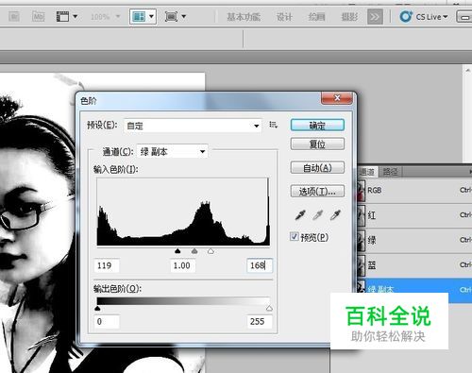Click the white input levels slider handle

[211, 251]
